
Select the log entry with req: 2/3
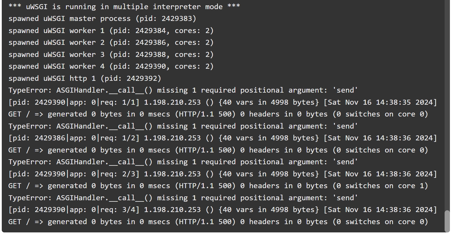pos(223,174)
